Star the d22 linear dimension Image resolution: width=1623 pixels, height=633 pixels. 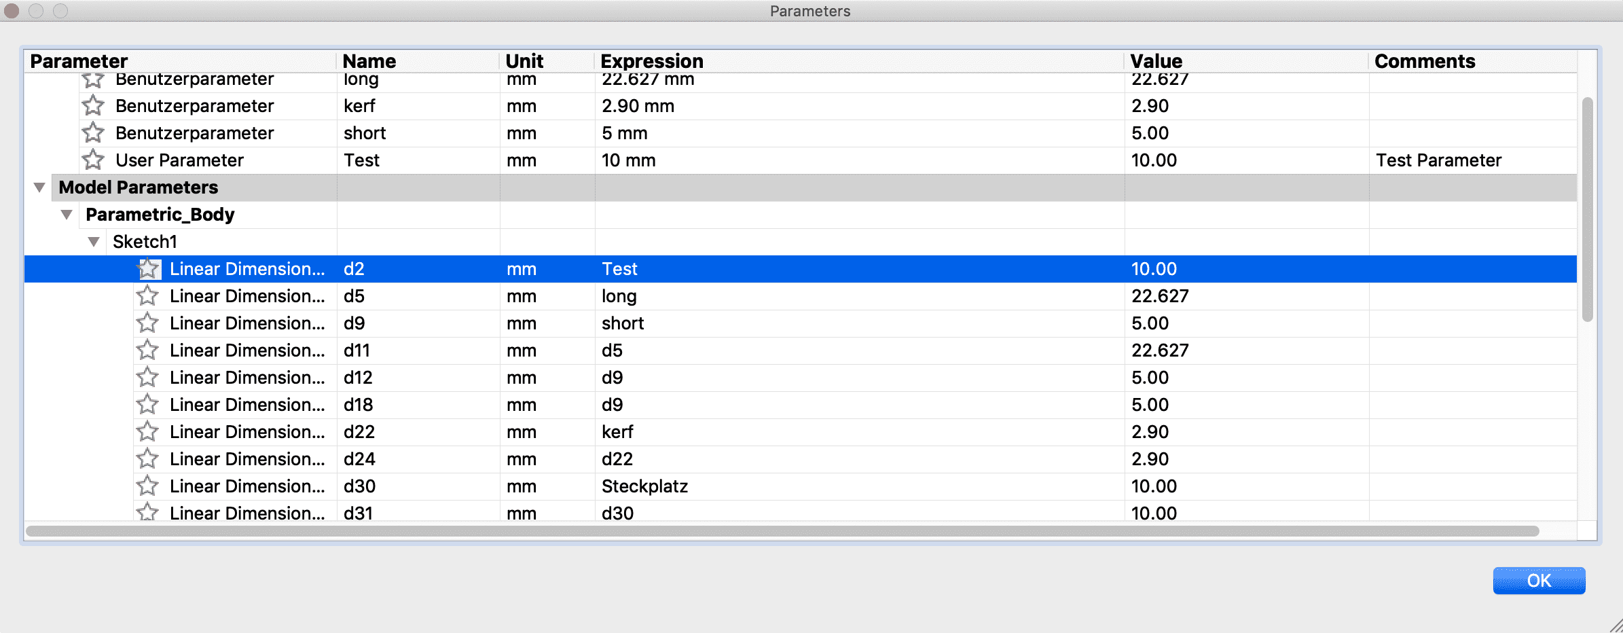pyautogui.click(x=147, y=432)
